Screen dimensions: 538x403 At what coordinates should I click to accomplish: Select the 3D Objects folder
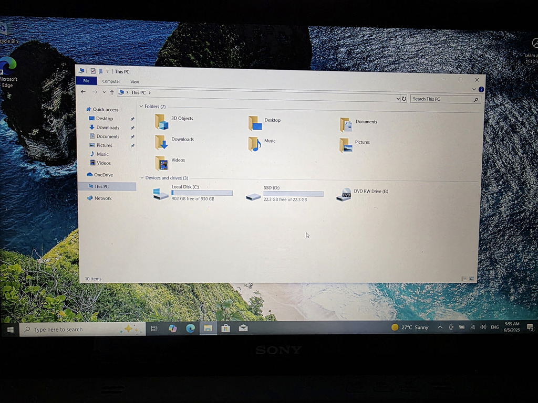174,122
